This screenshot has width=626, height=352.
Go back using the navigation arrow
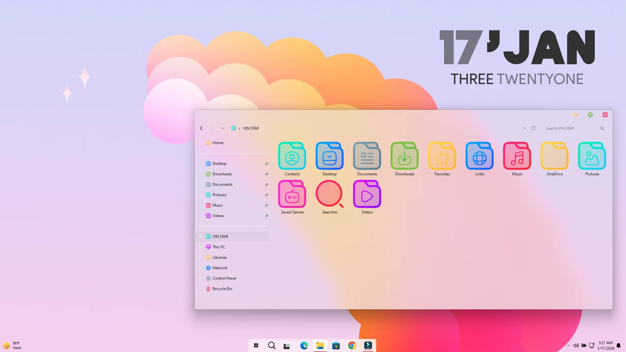tap(201, 128)
